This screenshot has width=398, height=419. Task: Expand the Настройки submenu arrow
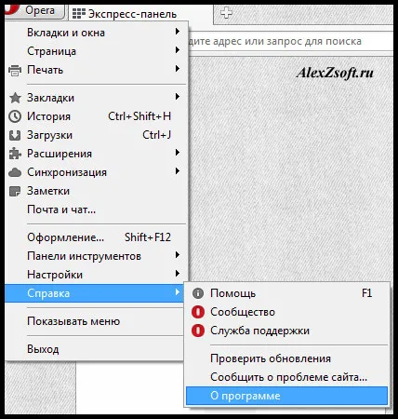178,274
